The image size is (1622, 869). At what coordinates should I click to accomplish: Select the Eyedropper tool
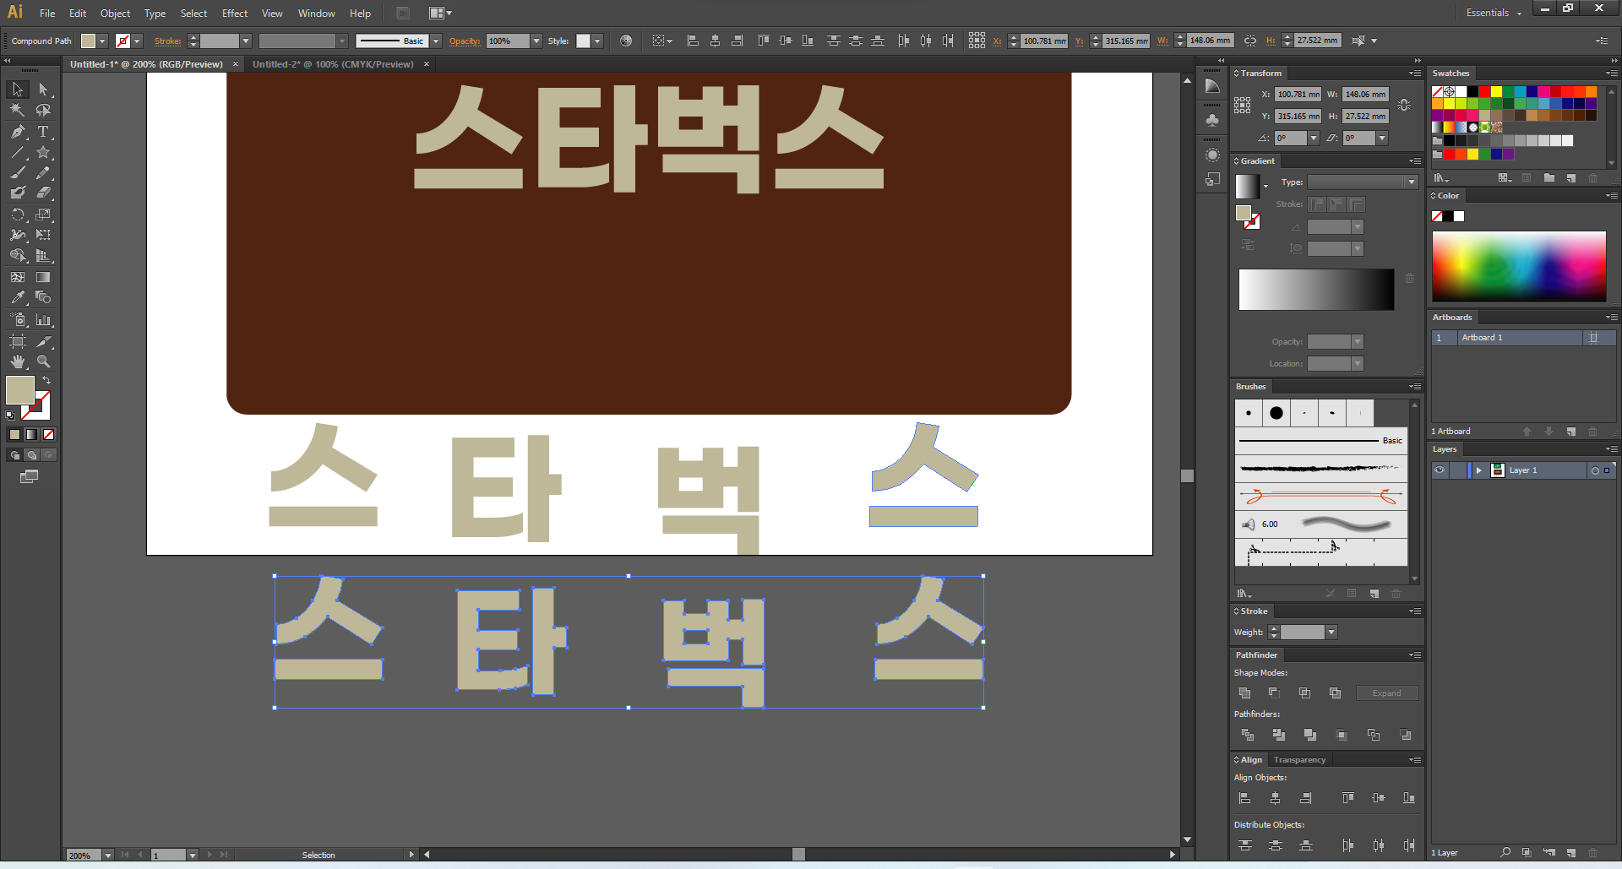(x=18, y=297)
